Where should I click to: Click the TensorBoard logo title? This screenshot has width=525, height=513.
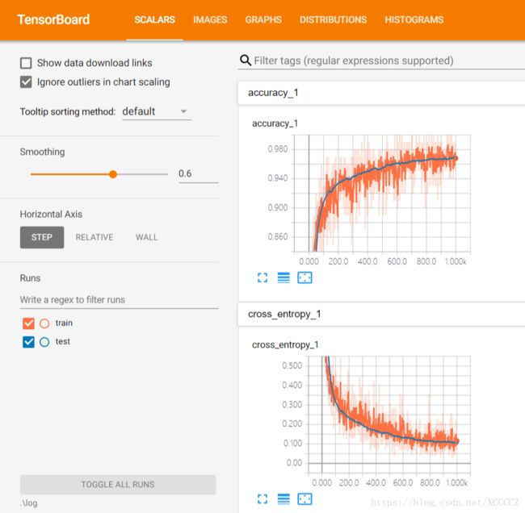click(53, 19)
